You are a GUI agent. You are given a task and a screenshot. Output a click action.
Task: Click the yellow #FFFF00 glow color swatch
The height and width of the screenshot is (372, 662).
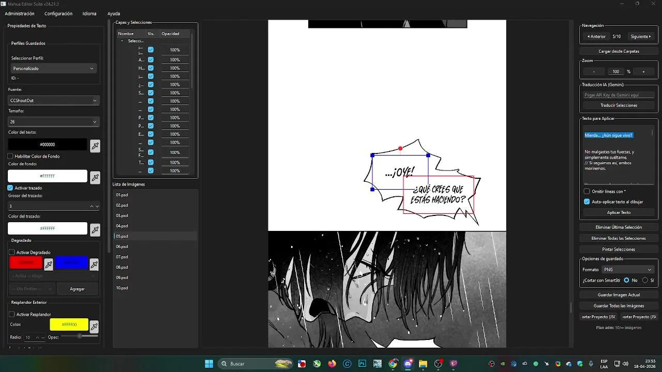point(69,325)
